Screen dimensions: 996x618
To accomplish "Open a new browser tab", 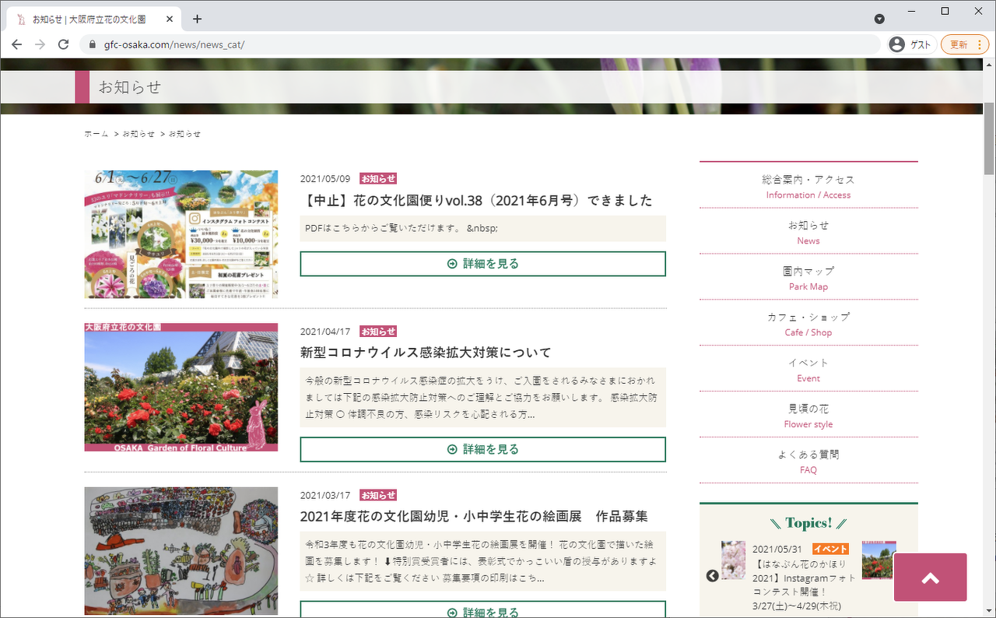I will pos(197,19).
